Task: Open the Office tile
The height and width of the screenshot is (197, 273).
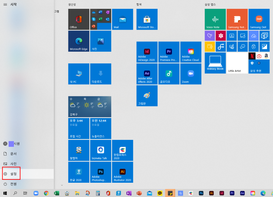Action: pos(79,19)
